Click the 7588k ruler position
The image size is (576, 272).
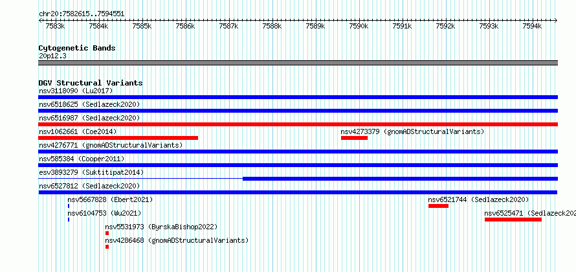pos(272,26)
